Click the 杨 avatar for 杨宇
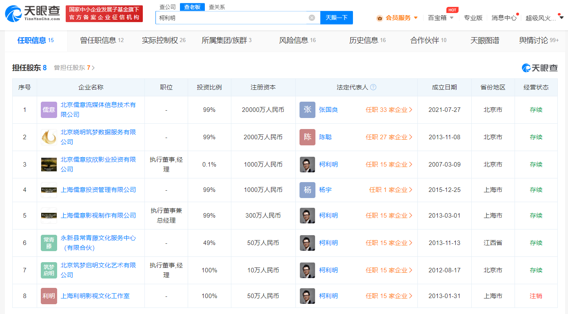Image resolution: width=568 pixels, height=314 pixels. (x=307, y=190)
